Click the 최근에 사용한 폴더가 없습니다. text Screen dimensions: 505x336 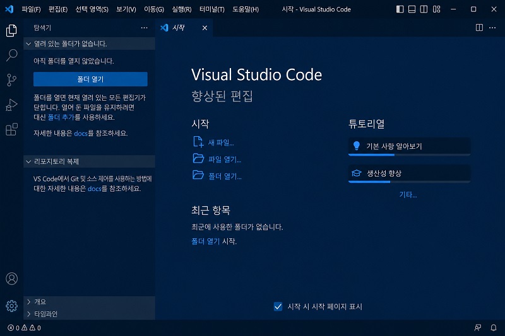point(237,227)
